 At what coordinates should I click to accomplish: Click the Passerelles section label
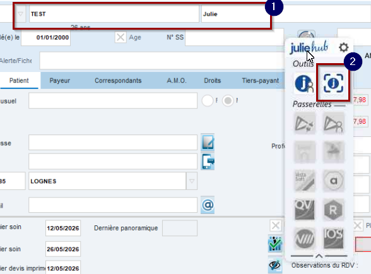click(312, 104)
